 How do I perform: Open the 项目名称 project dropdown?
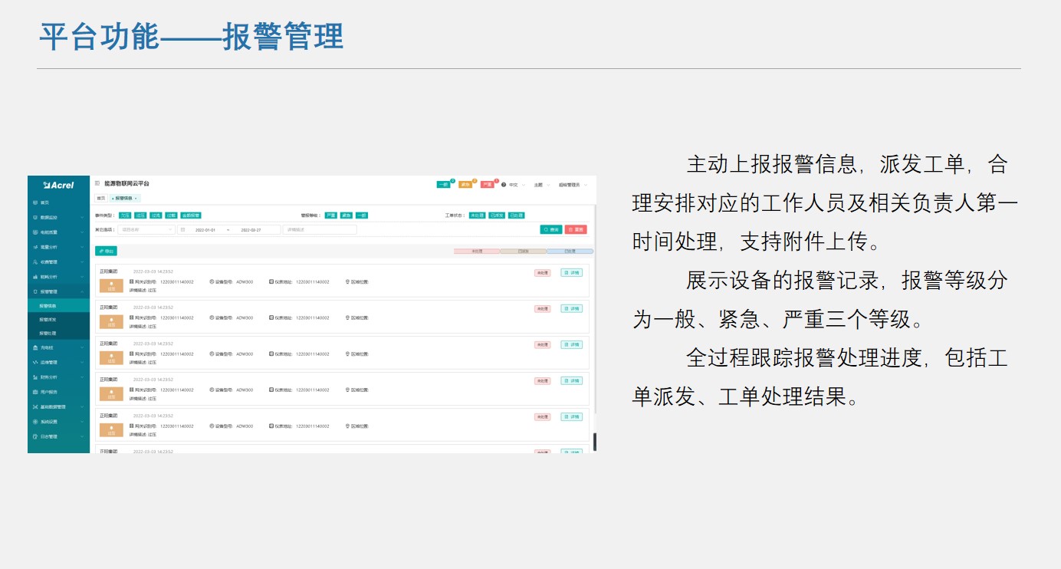[x=146, y=229]
